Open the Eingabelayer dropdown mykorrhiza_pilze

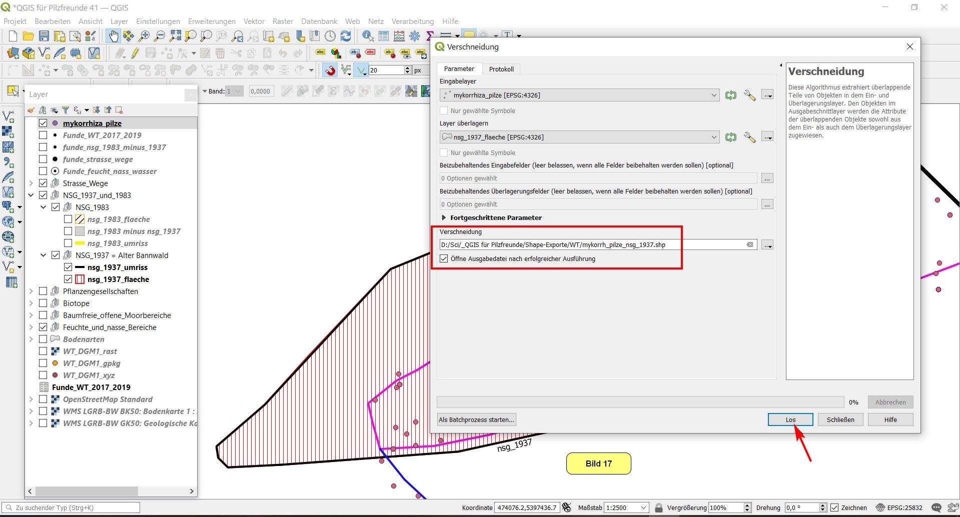(x=579, y=95)
